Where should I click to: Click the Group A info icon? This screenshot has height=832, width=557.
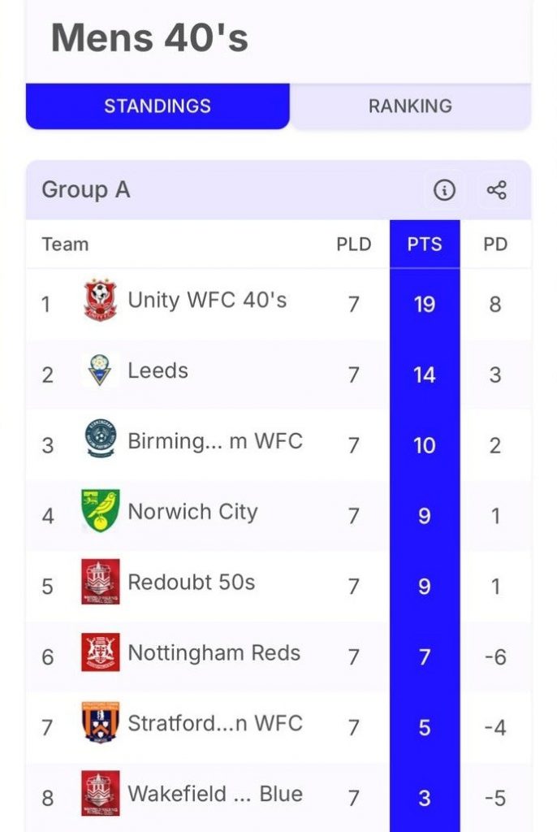pos(443,191)
